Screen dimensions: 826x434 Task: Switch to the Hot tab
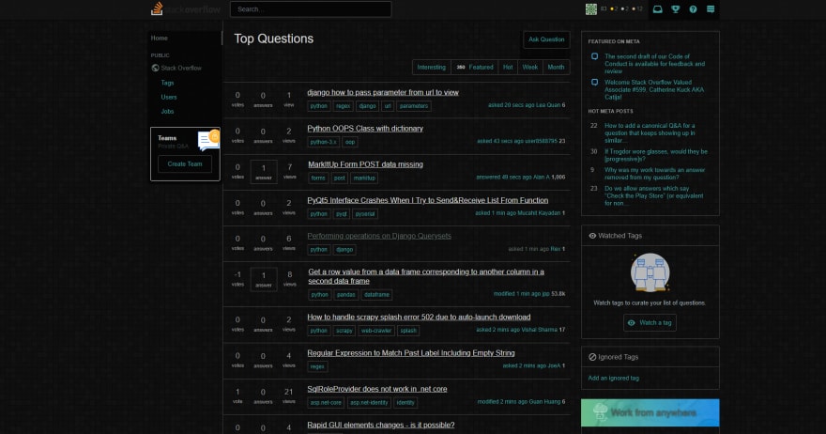pyautogui.click(x=508, y=67)
